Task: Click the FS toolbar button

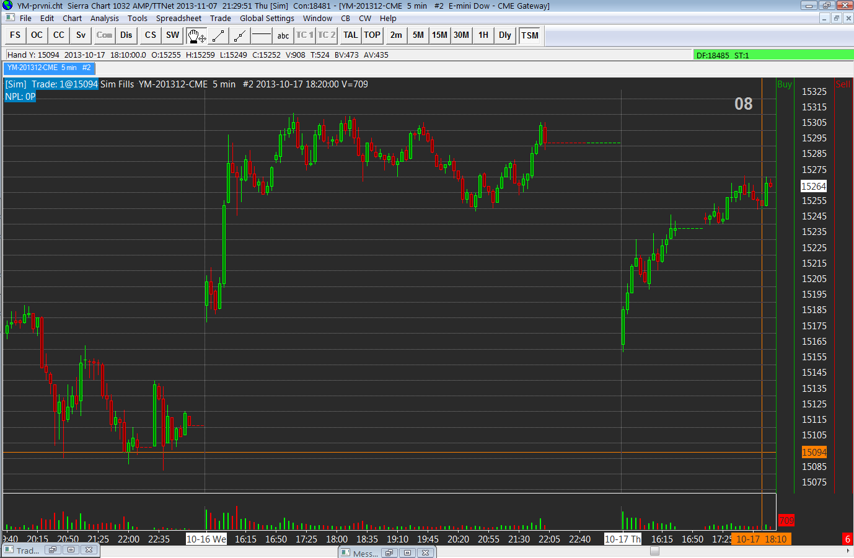Action: coord(15,35)
